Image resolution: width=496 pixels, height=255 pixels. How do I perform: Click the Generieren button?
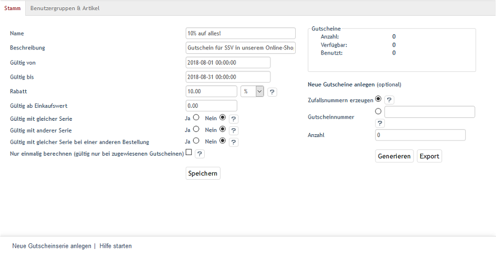pos(394,156)
